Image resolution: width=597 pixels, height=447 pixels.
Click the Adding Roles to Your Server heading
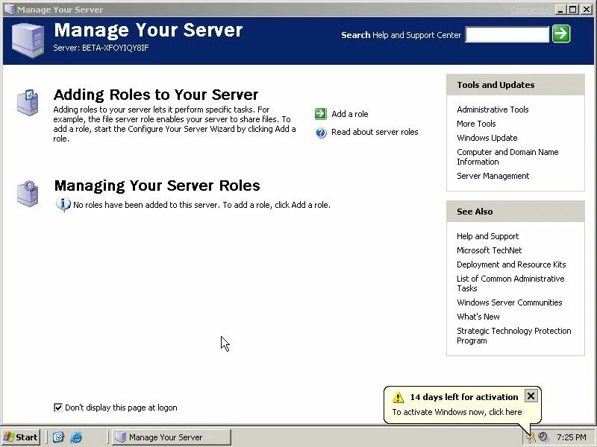[156, 95]
